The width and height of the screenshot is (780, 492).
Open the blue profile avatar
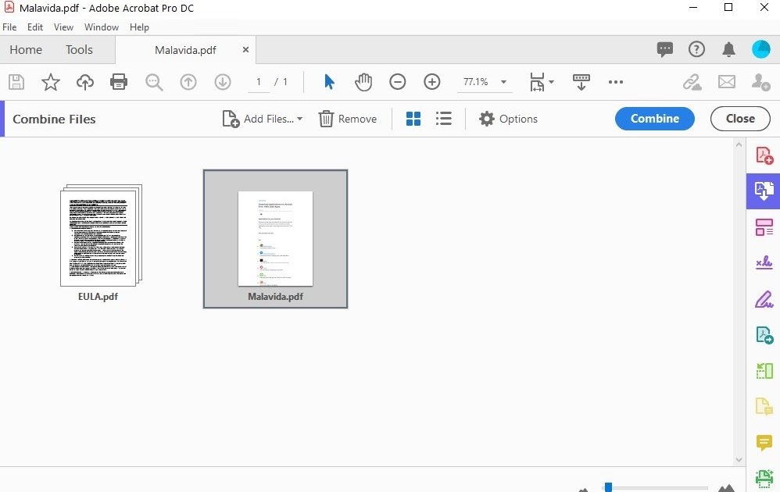[760, 49]
